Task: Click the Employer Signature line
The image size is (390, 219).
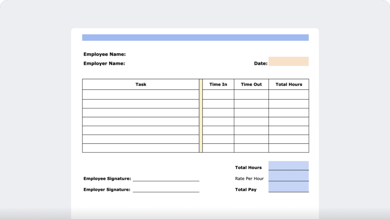Action: pos(166,190)
